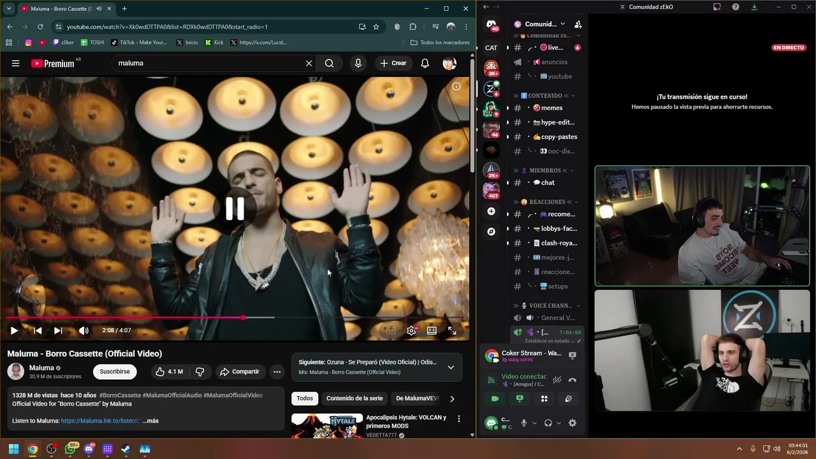Viewport: 816px width, 459px height.
Task: Open Todos los marcadores folder
Action: pos(440,43)
